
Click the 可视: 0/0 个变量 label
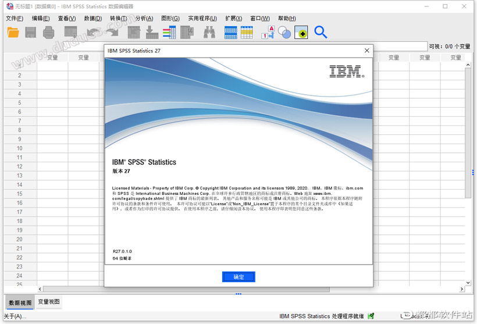point(449,46)
